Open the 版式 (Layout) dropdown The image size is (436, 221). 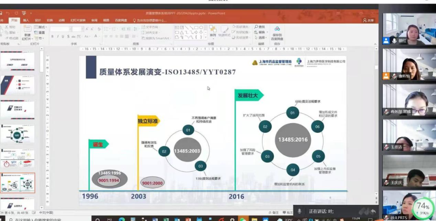pyautogui.click(x=41, y=27)
